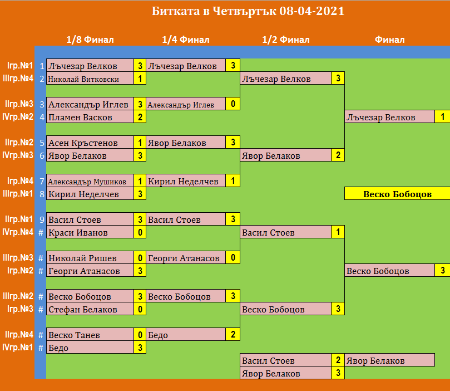Click the Стефан Белаков cell
The height and width of the screenshot is (391, 450).
[90, 309]
